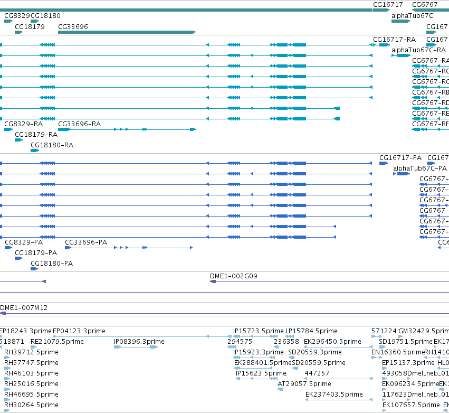Click the RH25016.5prime EST label
Image resolution: width=449 pixels, height=413 pixels.
tap(31, 384)
